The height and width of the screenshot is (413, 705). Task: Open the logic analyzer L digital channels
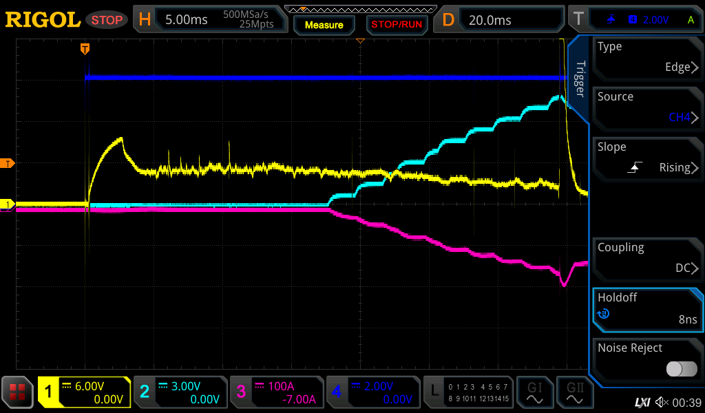[x=468, y=392]
